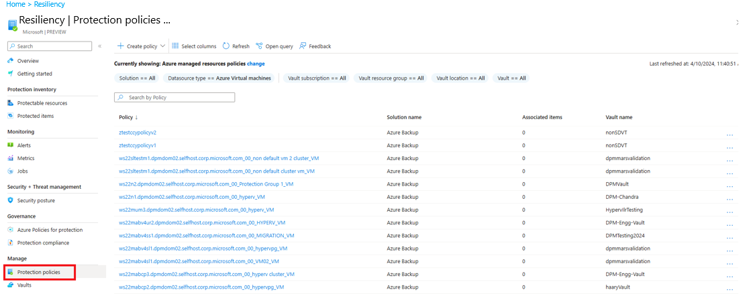Screen dimensions: 747x294
Task: Click the Jobs icon in sidebar
Action: [11, 171]
